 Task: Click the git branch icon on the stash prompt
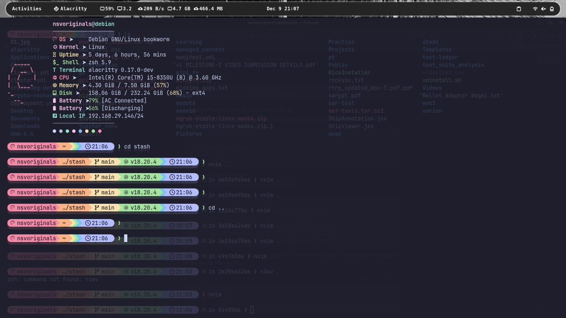pyautogui.click(x=98, y=162)
